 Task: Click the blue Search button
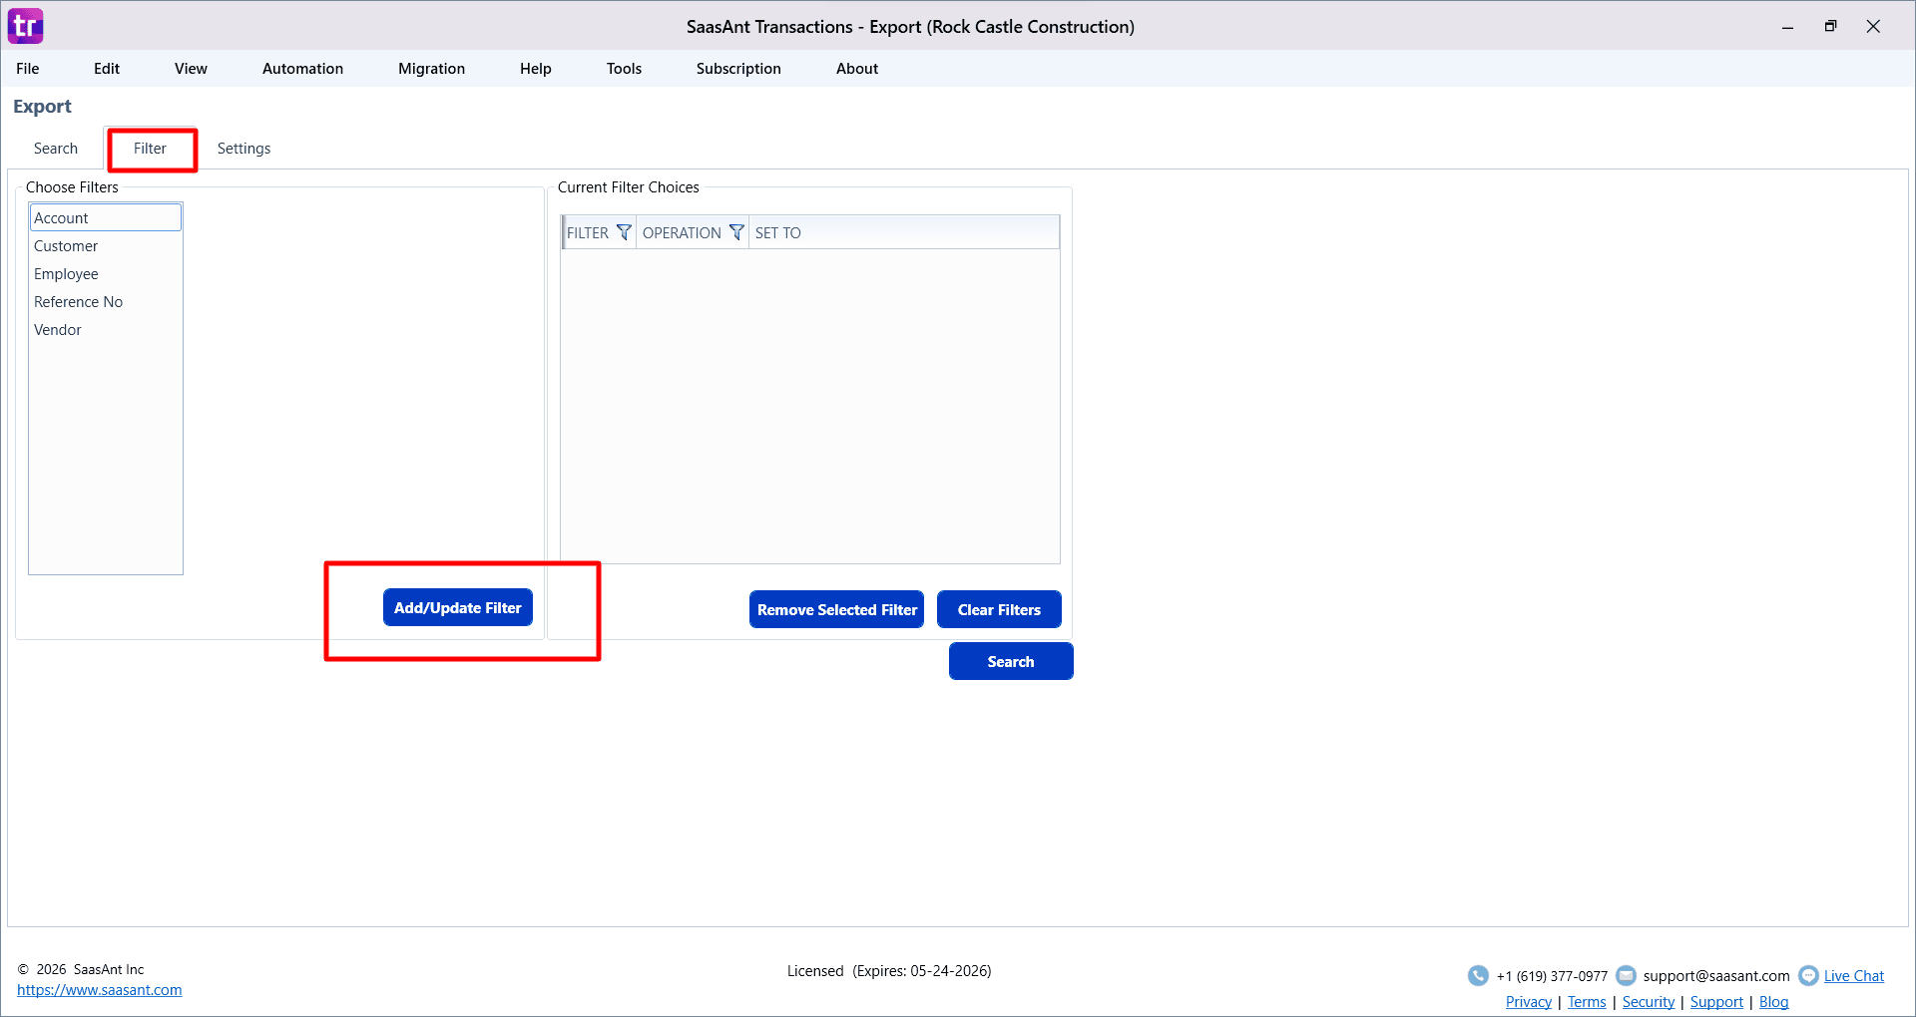point(1011,661)
